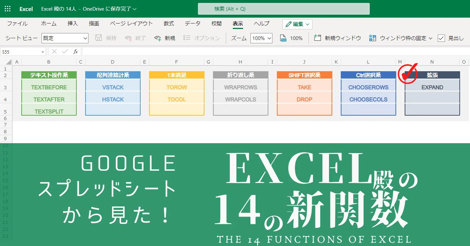
Task: Open sheet view オプション
Action: (x=202, y=38)
